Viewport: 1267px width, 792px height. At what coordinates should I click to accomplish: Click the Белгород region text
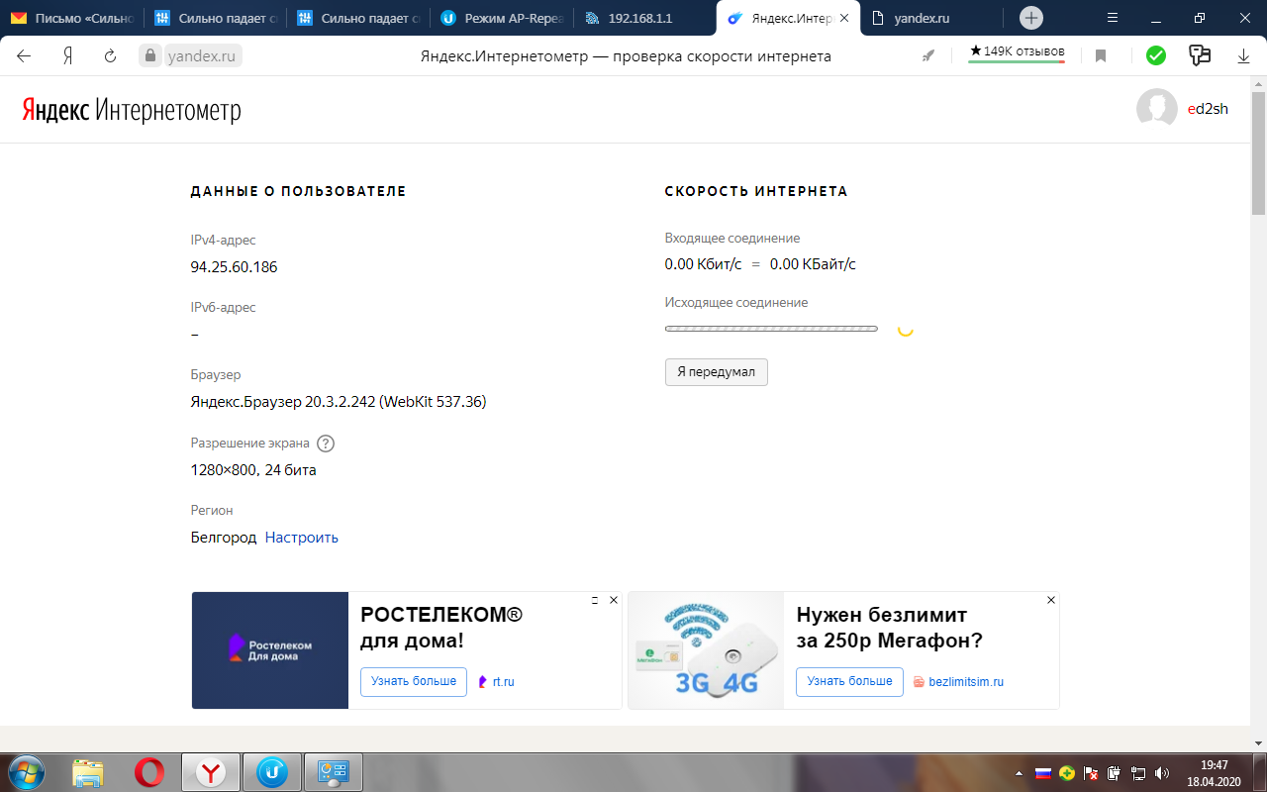pyautogui.click(x=224, y=538)
